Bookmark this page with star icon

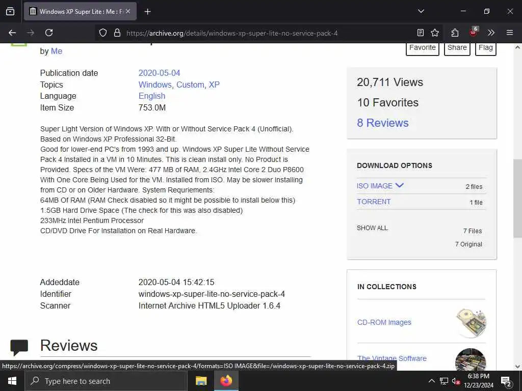(x=435, y=33)
